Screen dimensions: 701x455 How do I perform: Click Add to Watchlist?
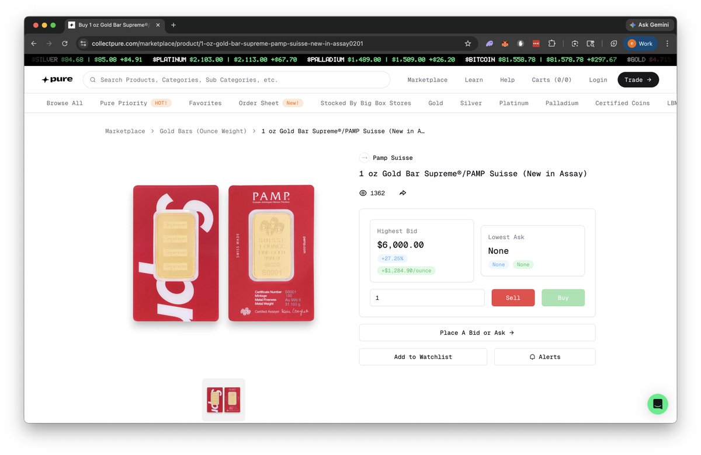(x=423, y=357)
